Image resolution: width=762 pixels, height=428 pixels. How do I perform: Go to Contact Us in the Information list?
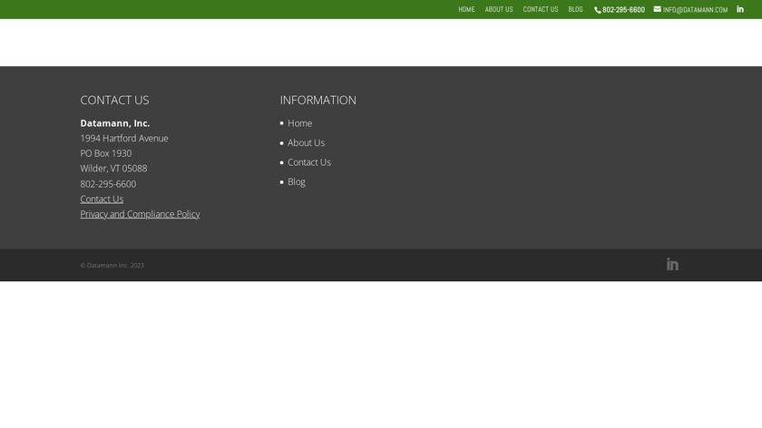[x=309, y=162]
